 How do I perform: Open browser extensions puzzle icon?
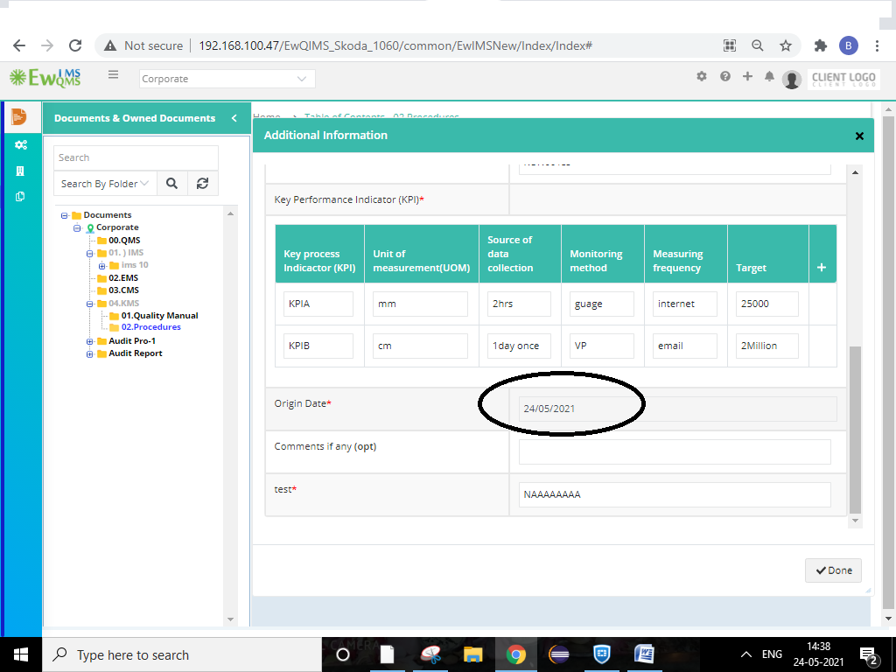tap(821, 45)
